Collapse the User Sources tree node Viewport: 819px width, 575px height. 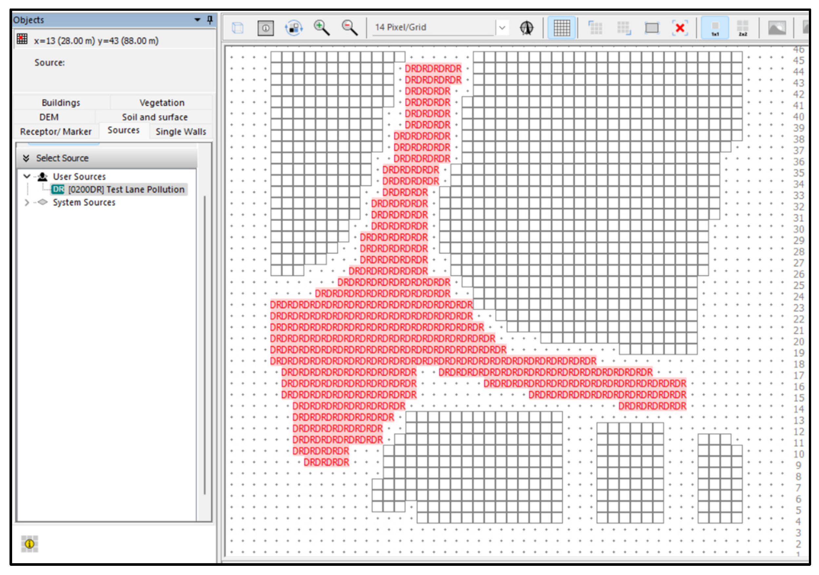click(27, 176)
